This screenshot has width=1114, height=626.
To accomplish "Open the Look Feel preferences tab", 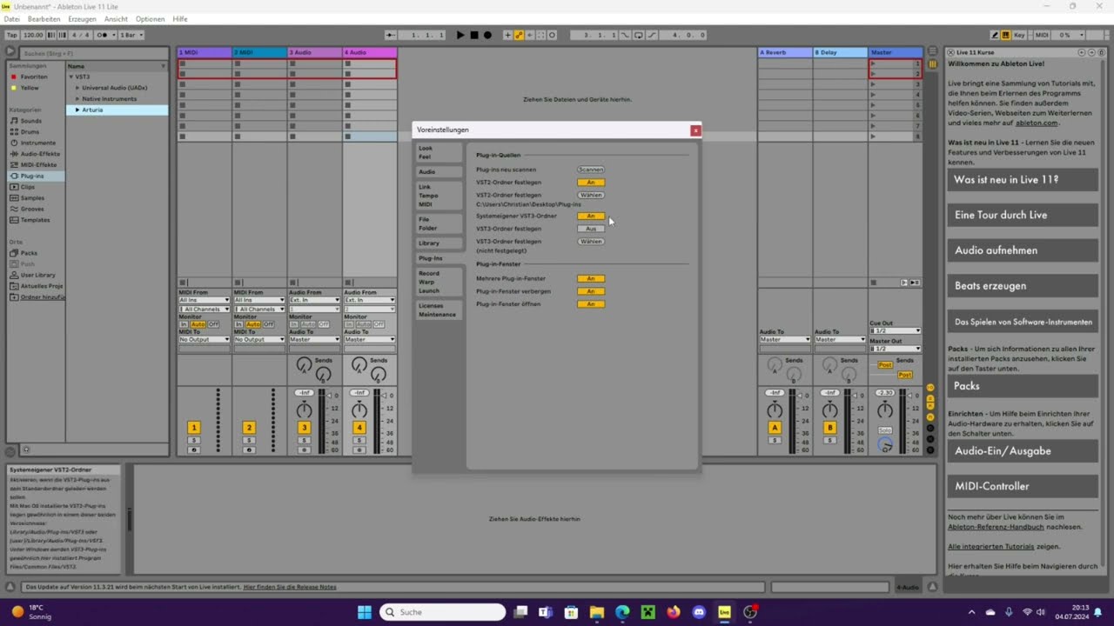I will pos(438,152).
